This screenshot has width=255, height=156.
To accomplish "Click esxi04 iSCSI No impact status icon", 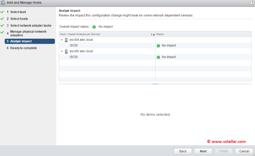I will (158, 46).
